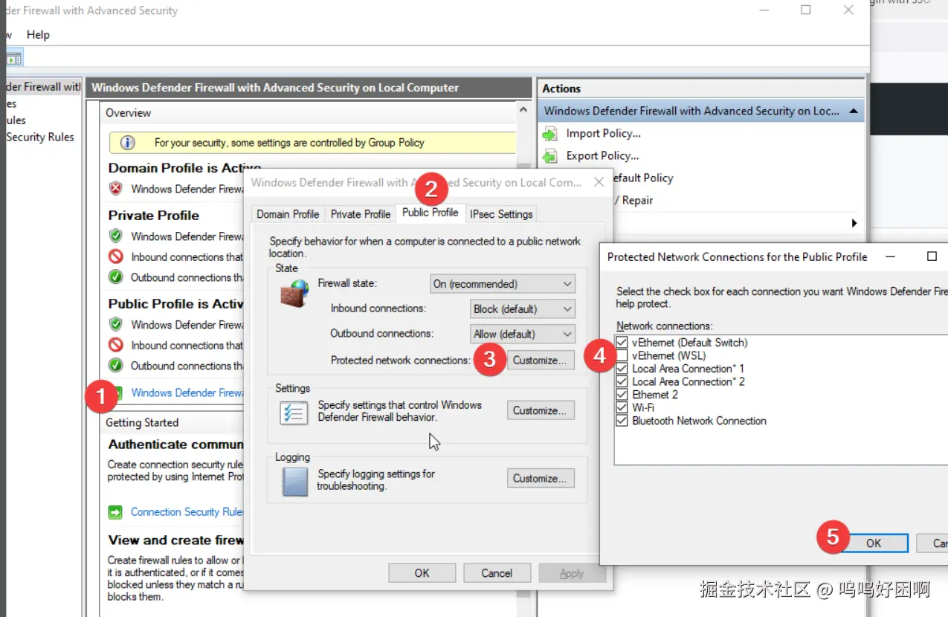948x617 pixels.
Task: Click the Getting Started section header
Action: point(142,423)
